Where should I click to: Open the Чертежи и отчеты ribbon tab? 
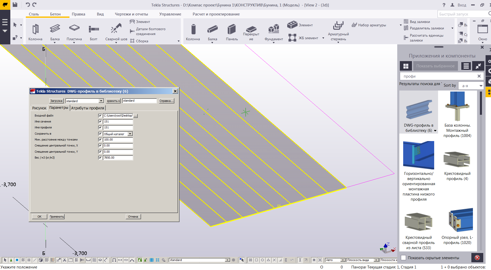click(x=131, y=14)
